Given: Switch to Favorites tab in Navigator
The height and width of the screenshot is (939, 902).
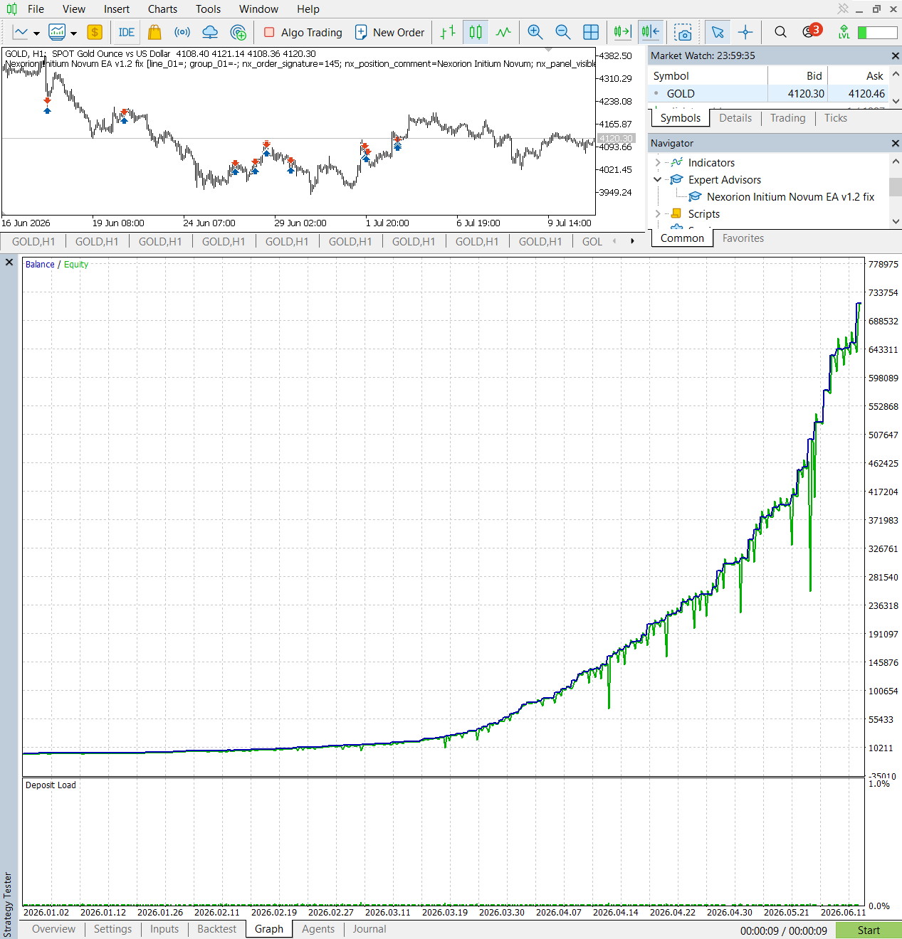Looking at the screenshot, I should (743, 238).
